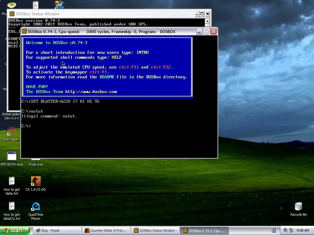Switch to Counter-Strike taskbar button

[106, 231]
